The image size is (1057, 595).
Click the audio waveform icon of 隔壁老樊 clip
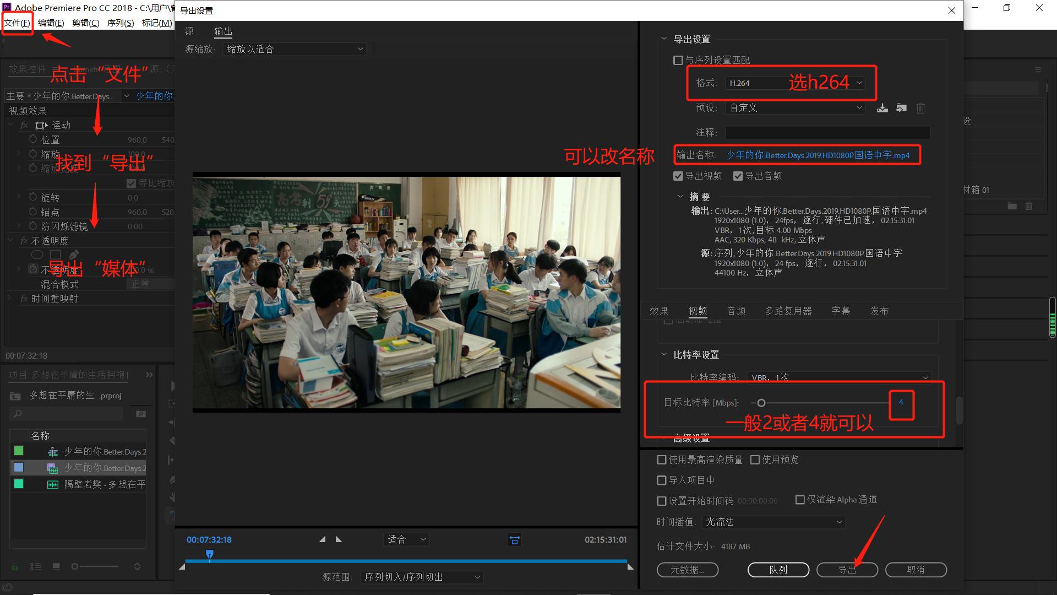53,485
